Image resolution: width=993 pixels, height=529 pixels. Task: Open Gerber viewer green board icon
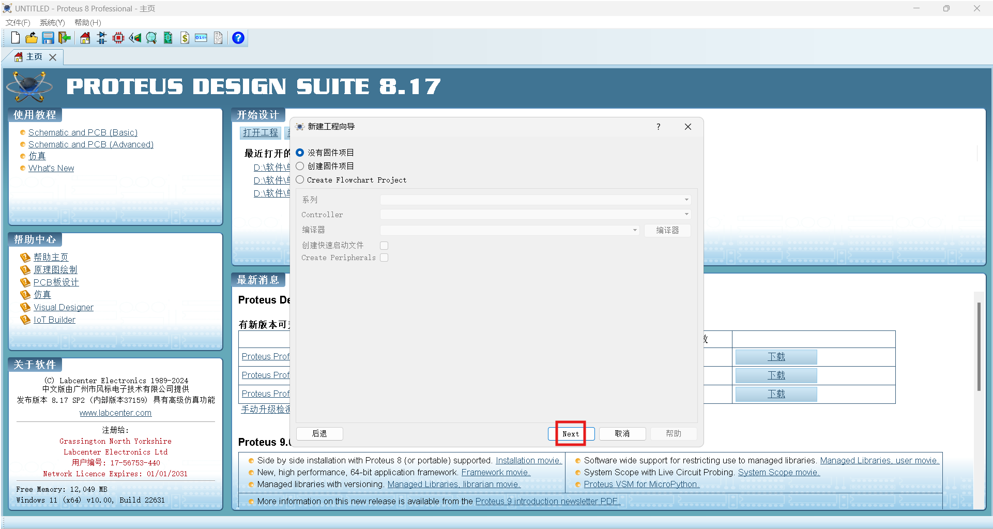click(168, 38)
